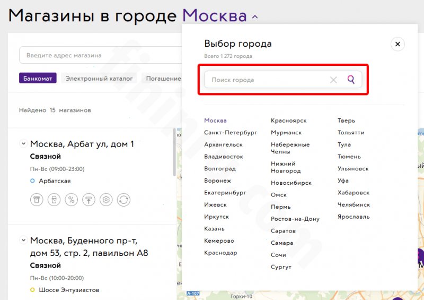The image size is (424, 300).
Task: Choose Ижевск from city list
Action: 215,204
